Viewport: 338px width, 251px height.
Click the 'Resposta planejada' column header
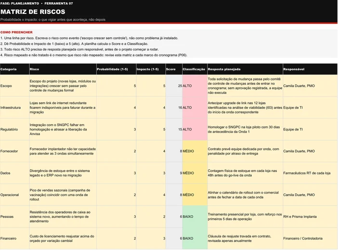pyautogui.click(x=245, y=69)
